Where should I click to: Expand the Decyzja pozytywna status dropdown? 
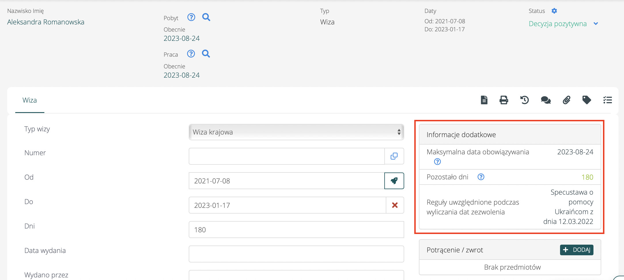[596, 24]
